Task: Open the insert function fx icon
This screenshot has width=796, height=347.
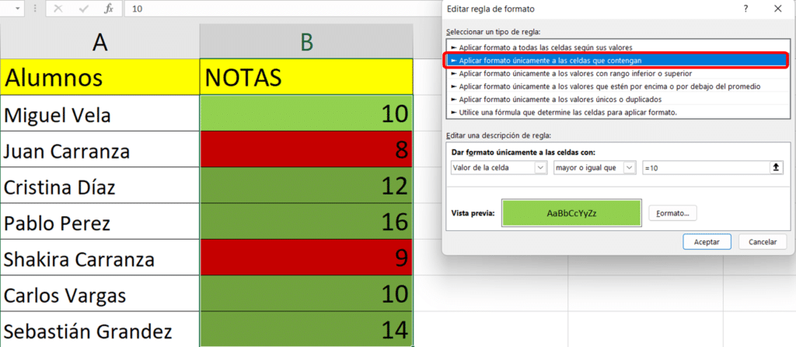Action: click(x=109, y=9)
